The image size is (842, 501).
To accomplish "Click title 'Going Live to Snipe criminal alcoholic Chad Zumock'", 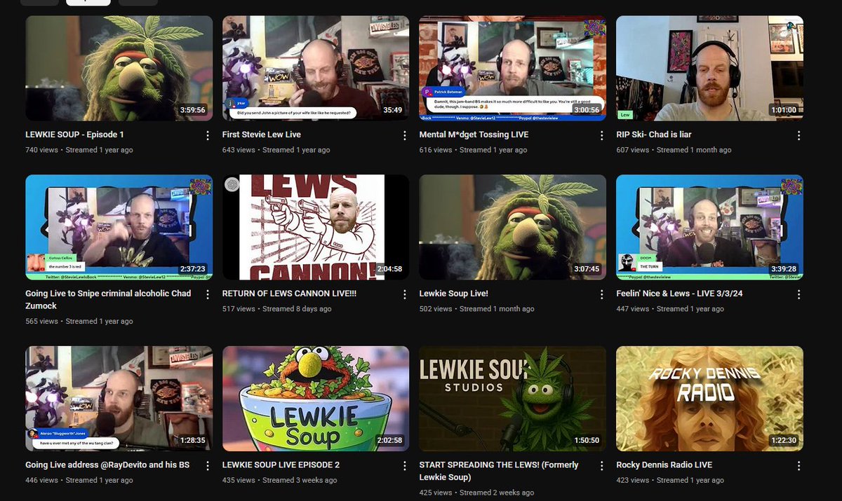I will 108,300.
